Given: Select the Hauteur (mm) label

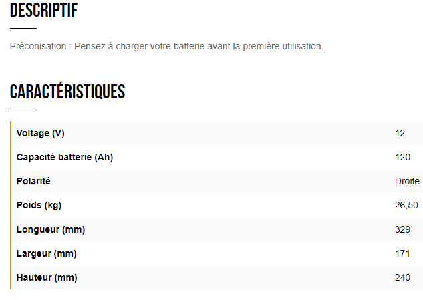Looking at the screenshot, I should (47, 277).
